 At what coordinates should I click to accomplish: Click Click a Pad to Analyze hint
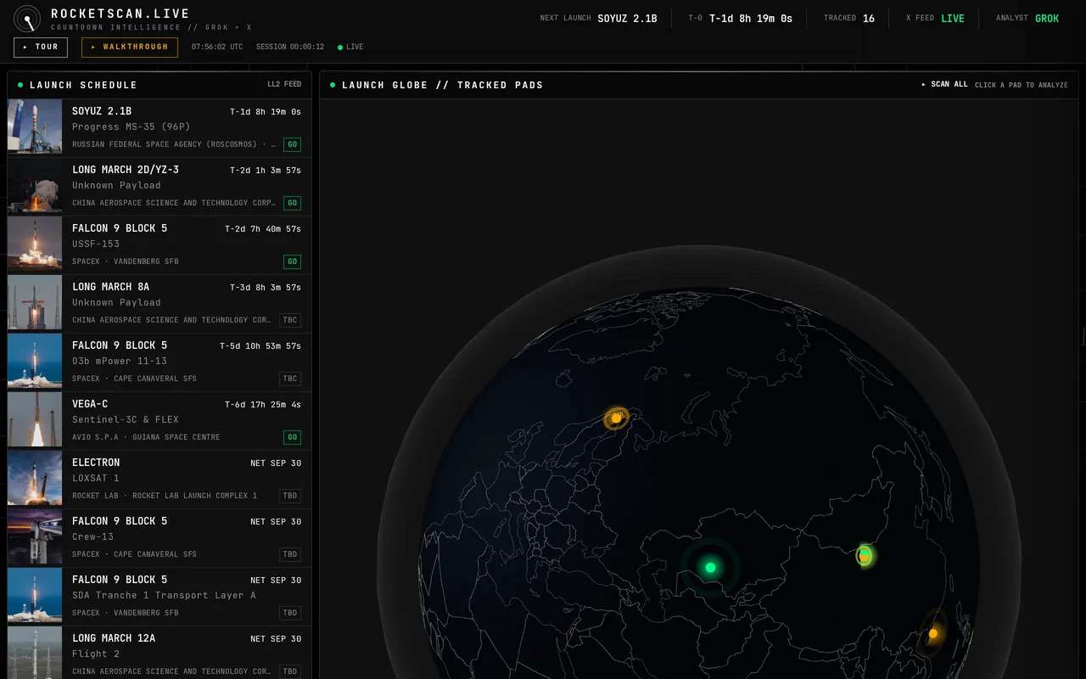[x=1022, y=85]
